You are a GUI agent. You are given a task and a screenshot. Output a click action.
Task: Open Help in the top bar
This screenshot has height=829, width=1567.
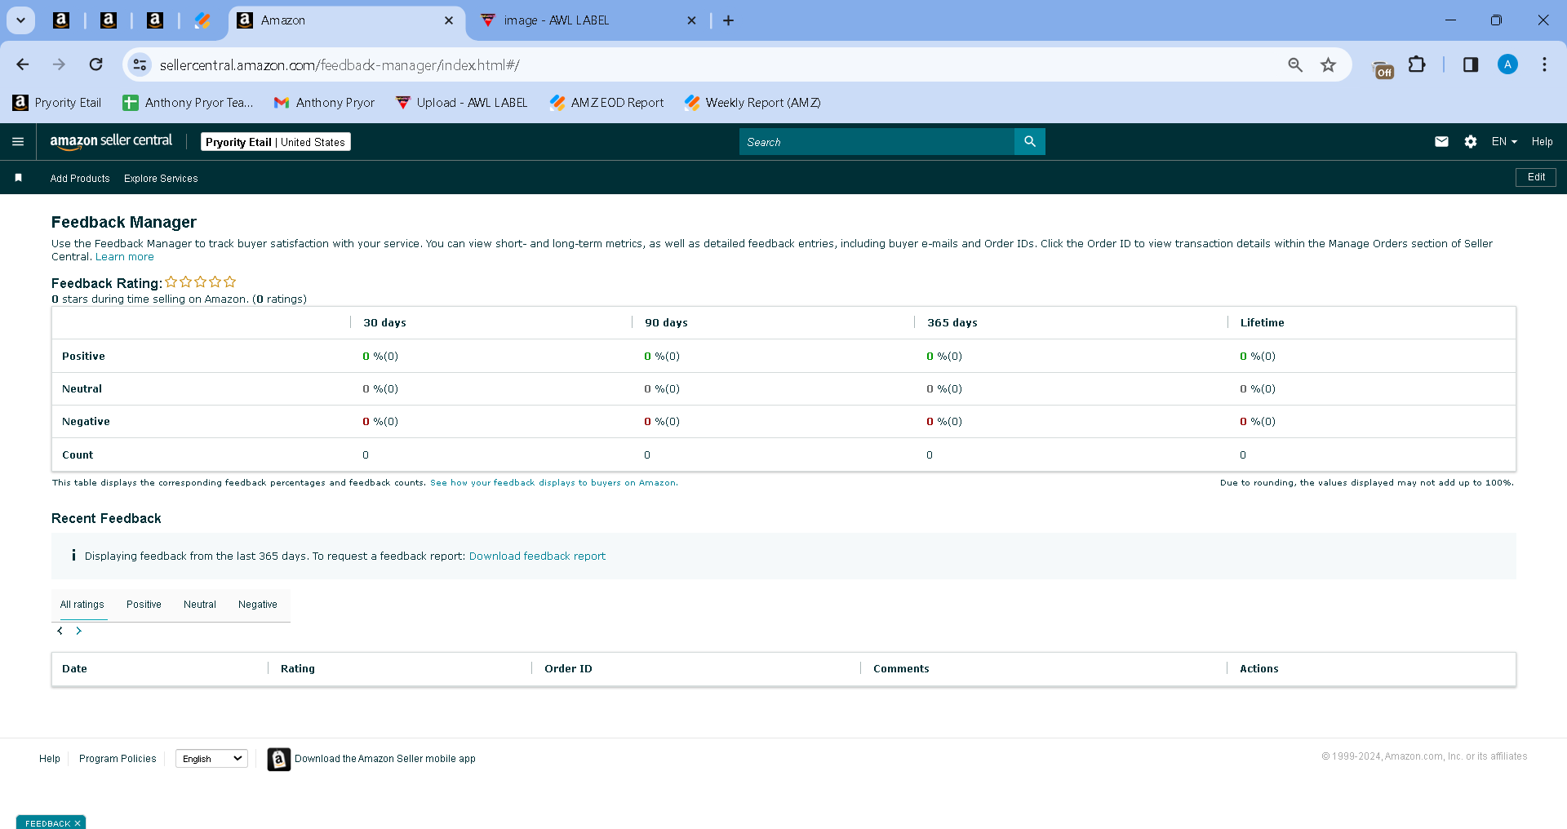[x=1542, y=142]
